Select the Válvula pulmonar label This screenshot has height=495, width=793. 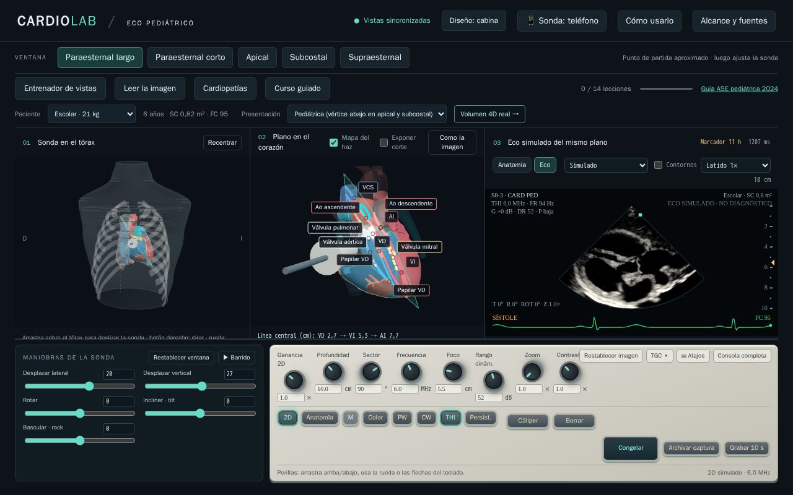tap(335, 228)
